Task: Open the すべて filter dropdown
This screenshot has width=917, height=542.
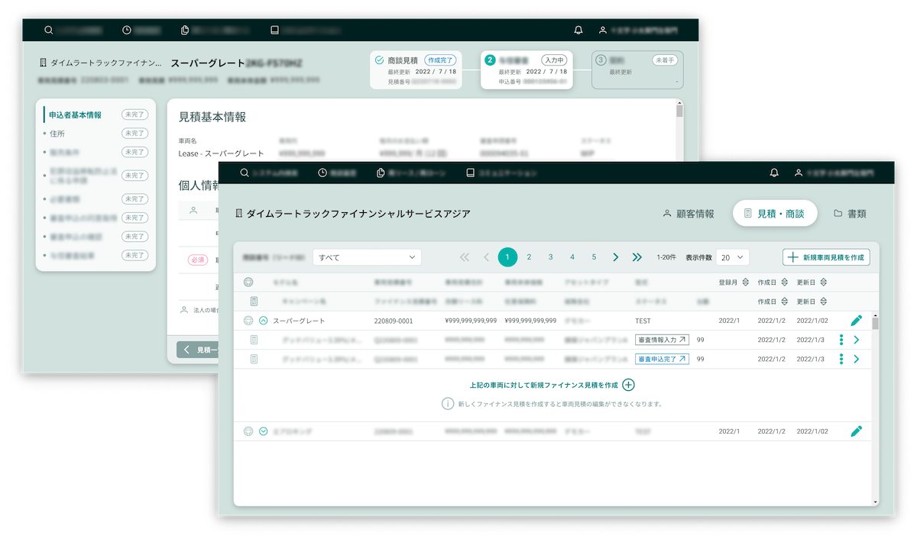Action: [x=367, y=257]
